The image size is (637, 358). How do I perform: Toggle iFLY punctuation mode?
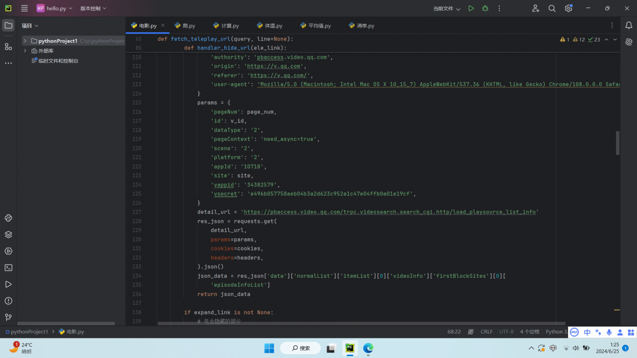click(x=598, y=332)
